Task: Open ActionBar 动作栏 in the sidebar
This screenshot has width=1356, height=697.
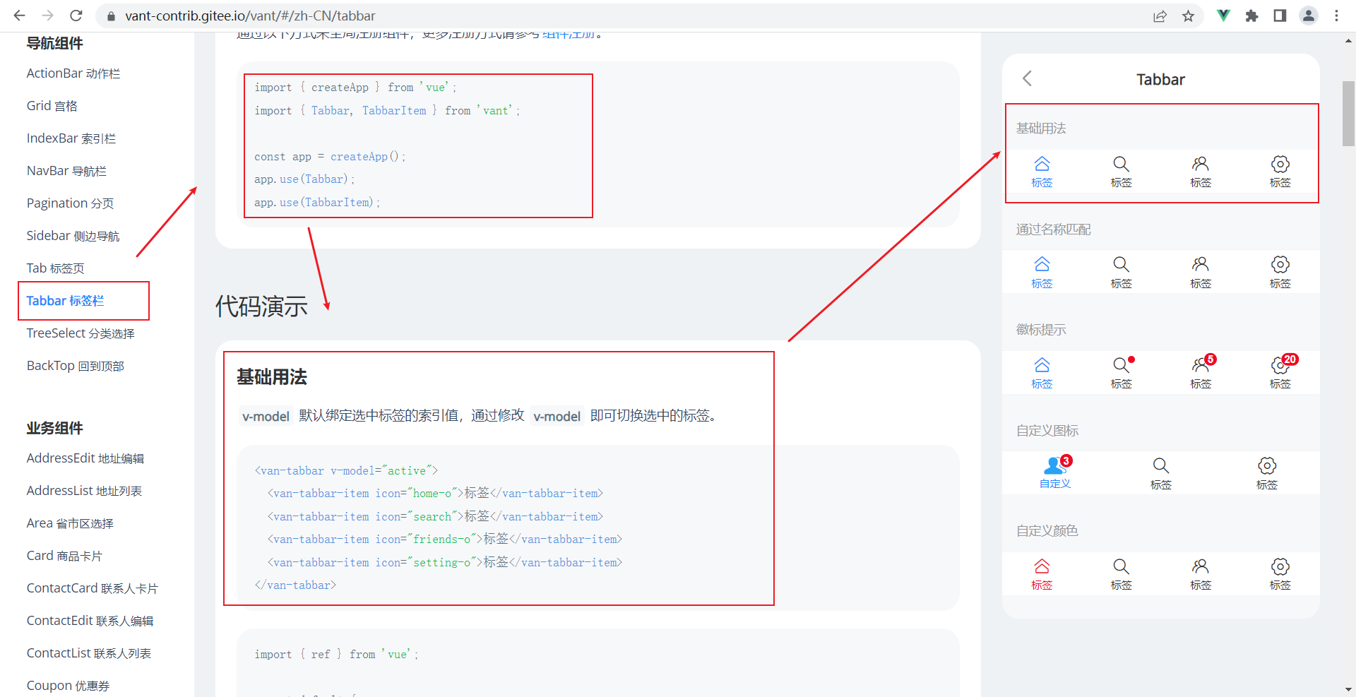Action: (x=73, y=73)
